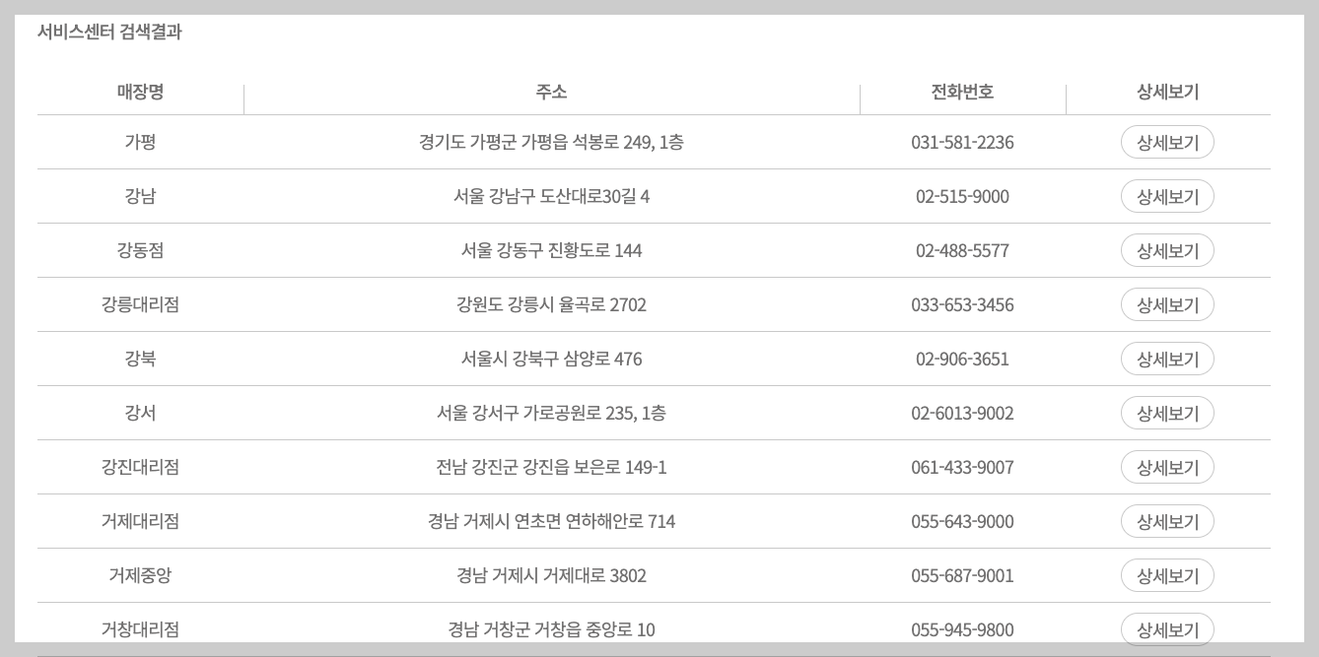Click the 전화번호 column header
The image size is (1319, 657).
pyautogui.click(x=963, y=92)
